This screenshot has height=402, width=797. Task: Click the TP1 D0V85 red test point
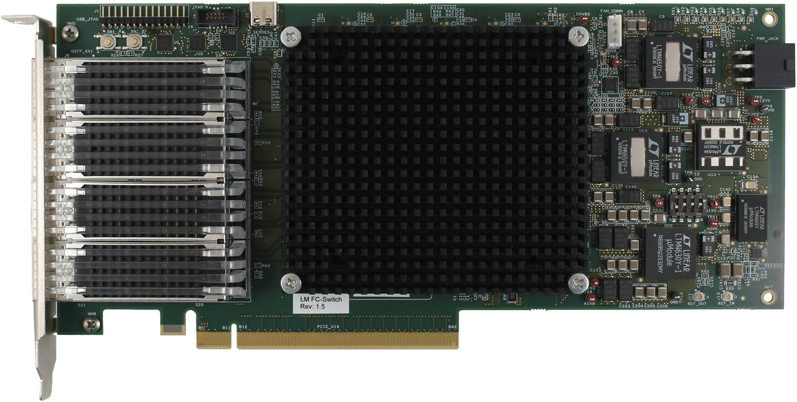584,20
